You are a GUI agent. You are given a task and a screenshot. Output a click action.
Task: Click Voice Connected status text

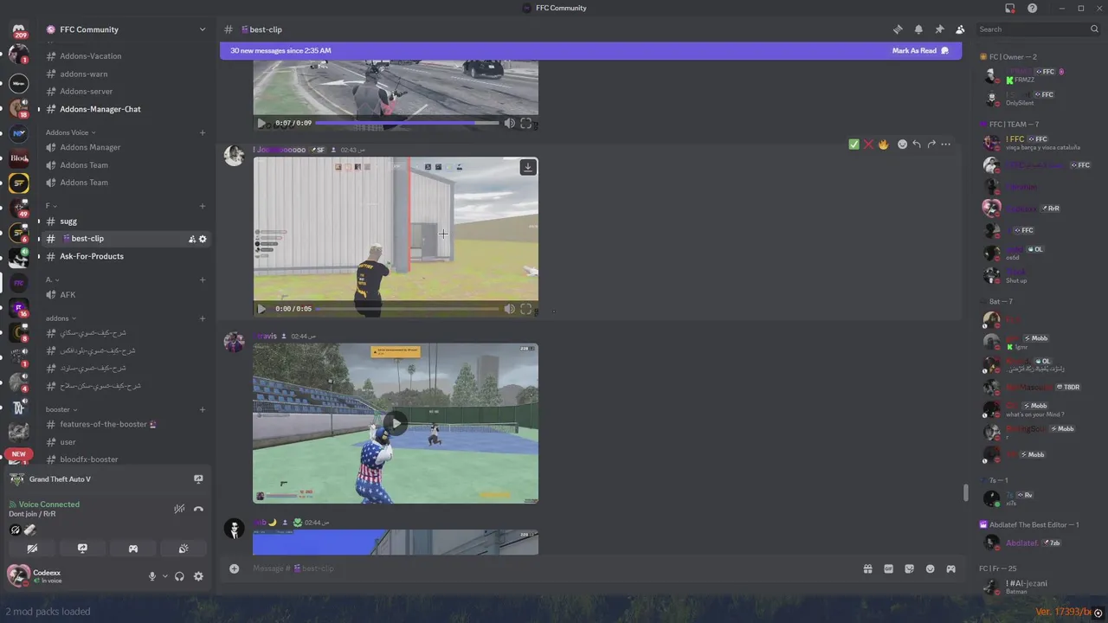click(49, 504)
